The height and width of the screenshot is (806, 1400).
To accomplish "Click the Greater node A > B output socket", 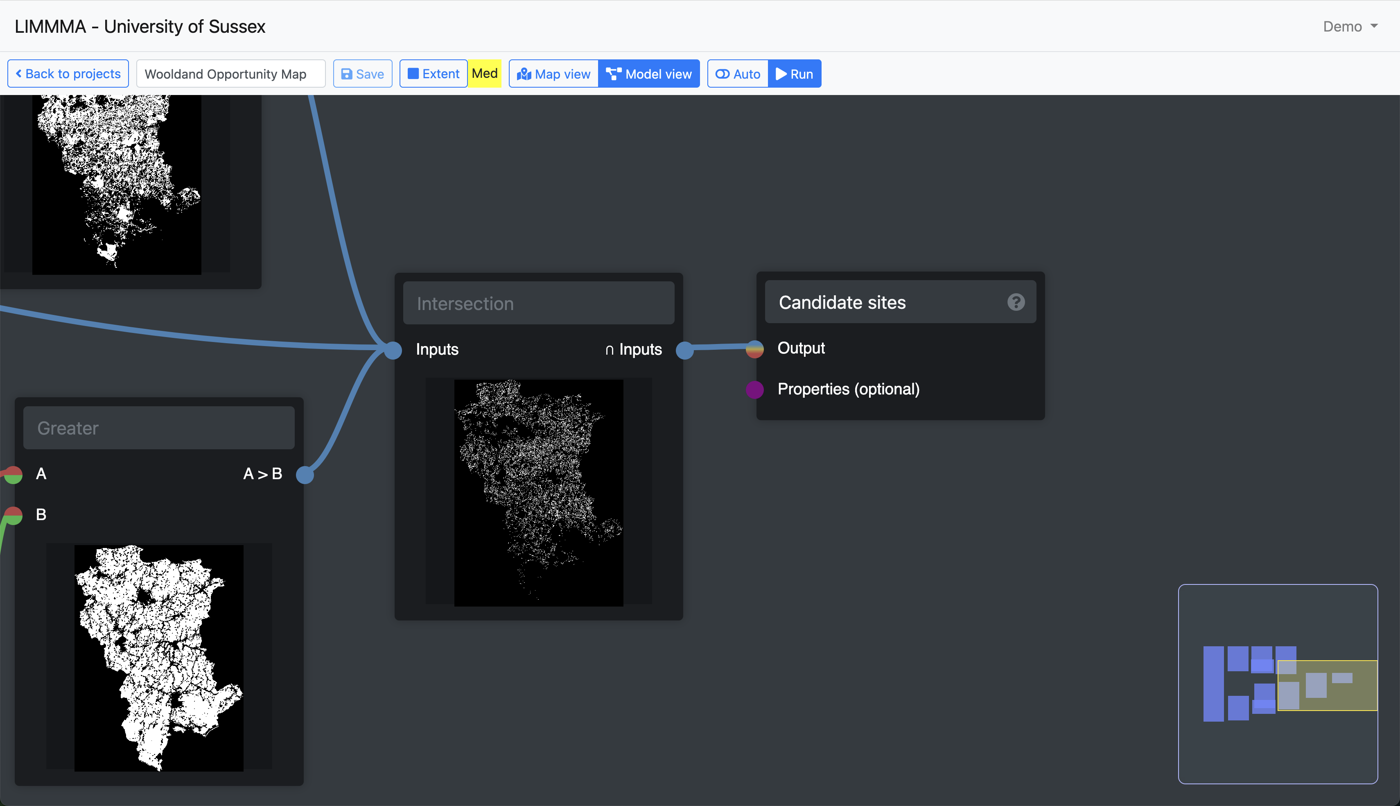I will tap(305, 474).
